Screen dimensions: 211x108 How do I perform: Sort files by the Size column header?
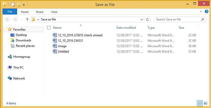point(181,27)
